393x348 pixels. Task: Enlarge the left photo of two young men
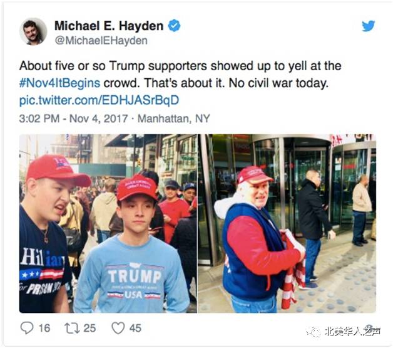click(108, 223)
